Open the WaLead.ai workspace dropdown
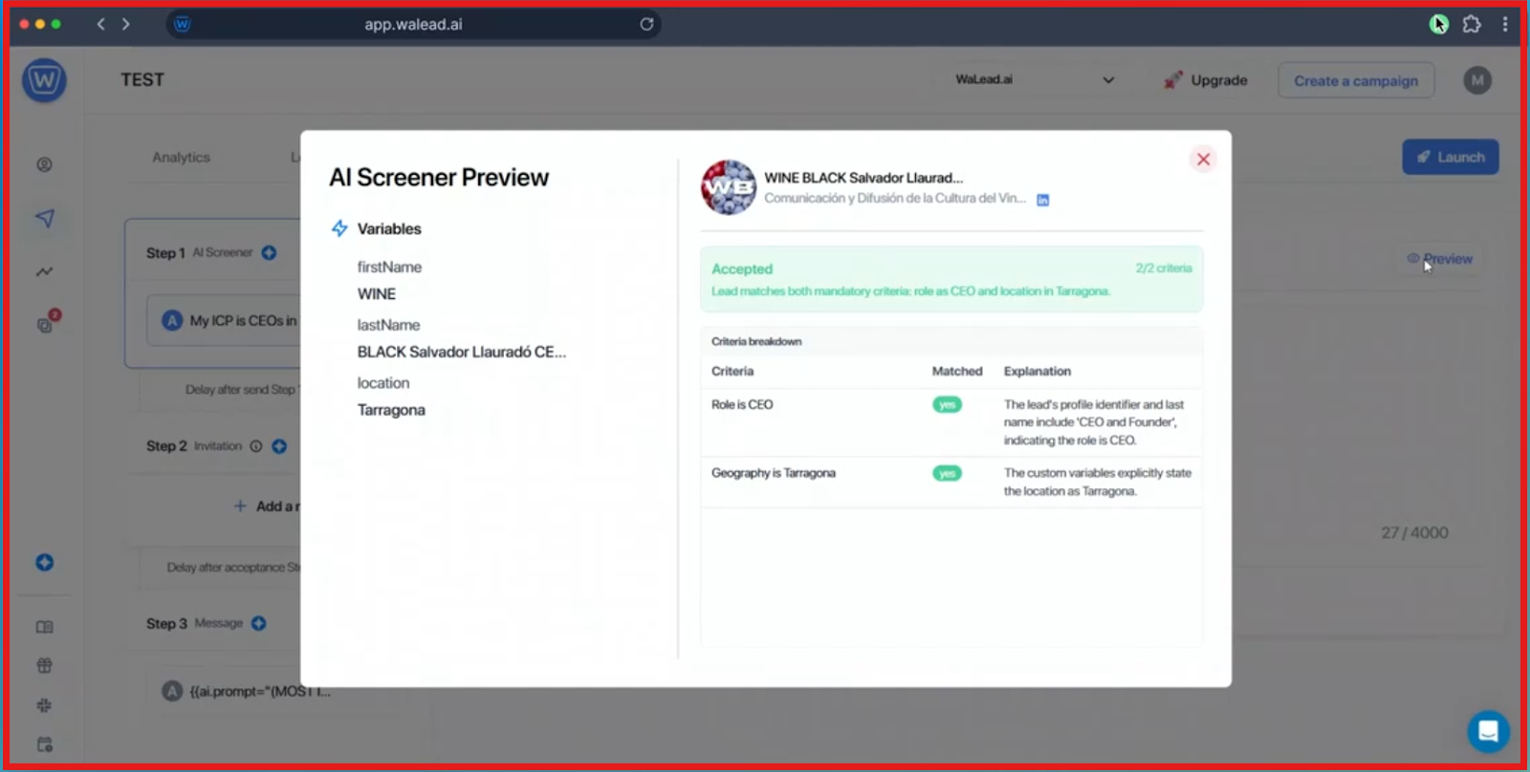 pyautogui.click(x=1035, y=80)
